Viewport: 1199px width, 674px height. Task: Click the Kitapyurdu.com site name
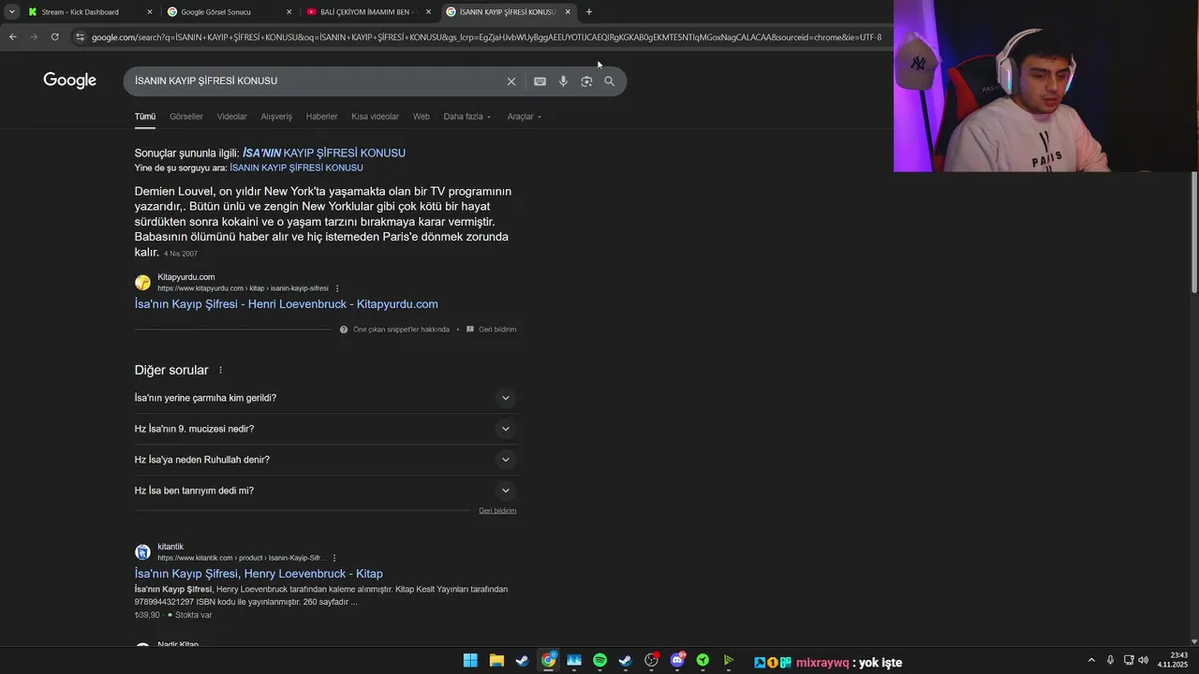186,277
